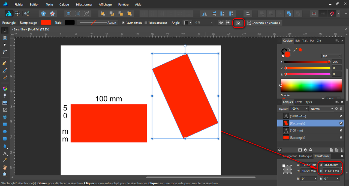Image resolution: width=349 pixels, height=186 pixels.
Task: Select the Transparency tool
Action: tap(5, 96)
